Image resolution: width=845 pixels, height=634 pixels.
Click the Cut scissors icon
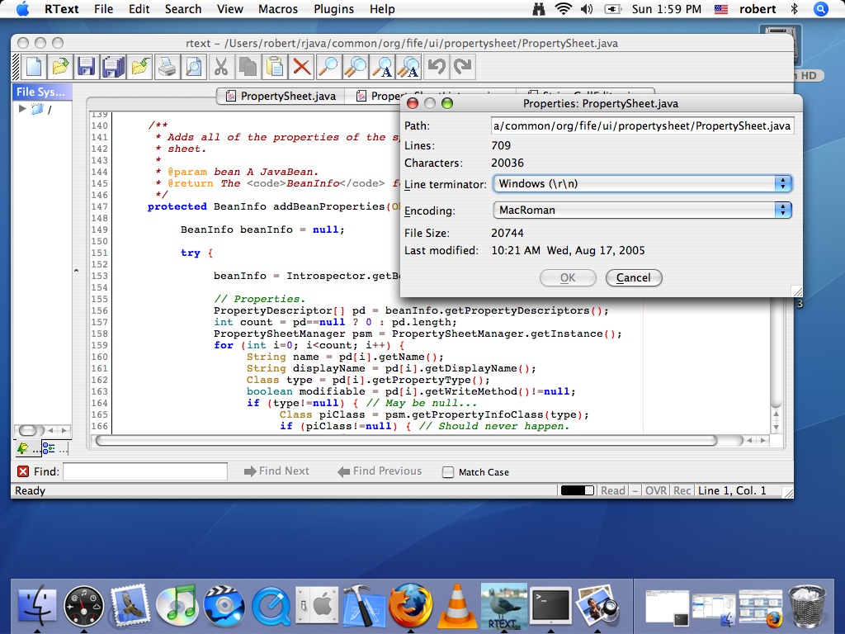coord(221,67)
